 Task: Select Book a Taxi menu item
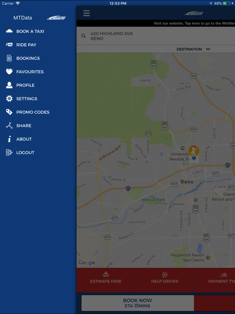coord(38,31)
